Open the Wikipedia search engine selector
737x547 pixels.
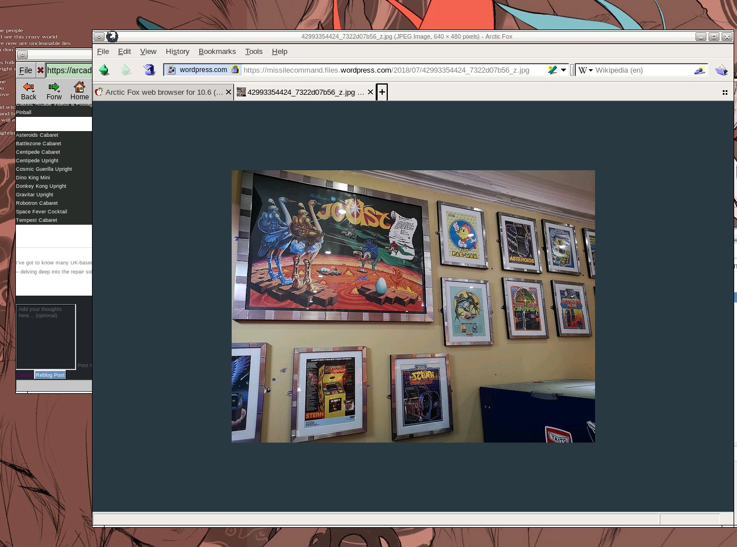(585, 70)
